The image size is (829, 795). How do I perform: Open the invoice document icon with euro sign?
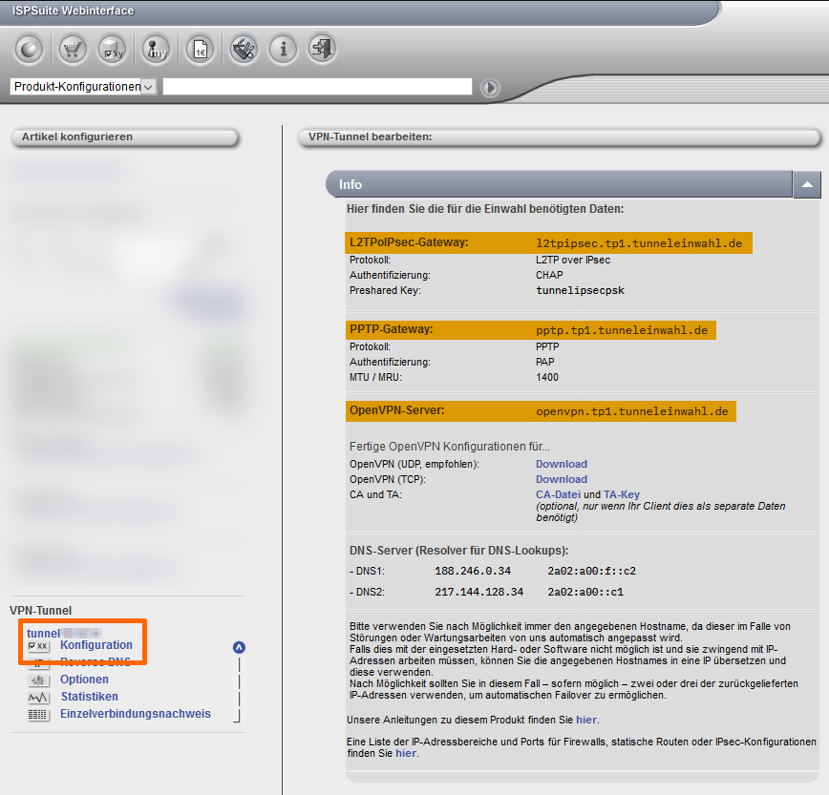199,49
